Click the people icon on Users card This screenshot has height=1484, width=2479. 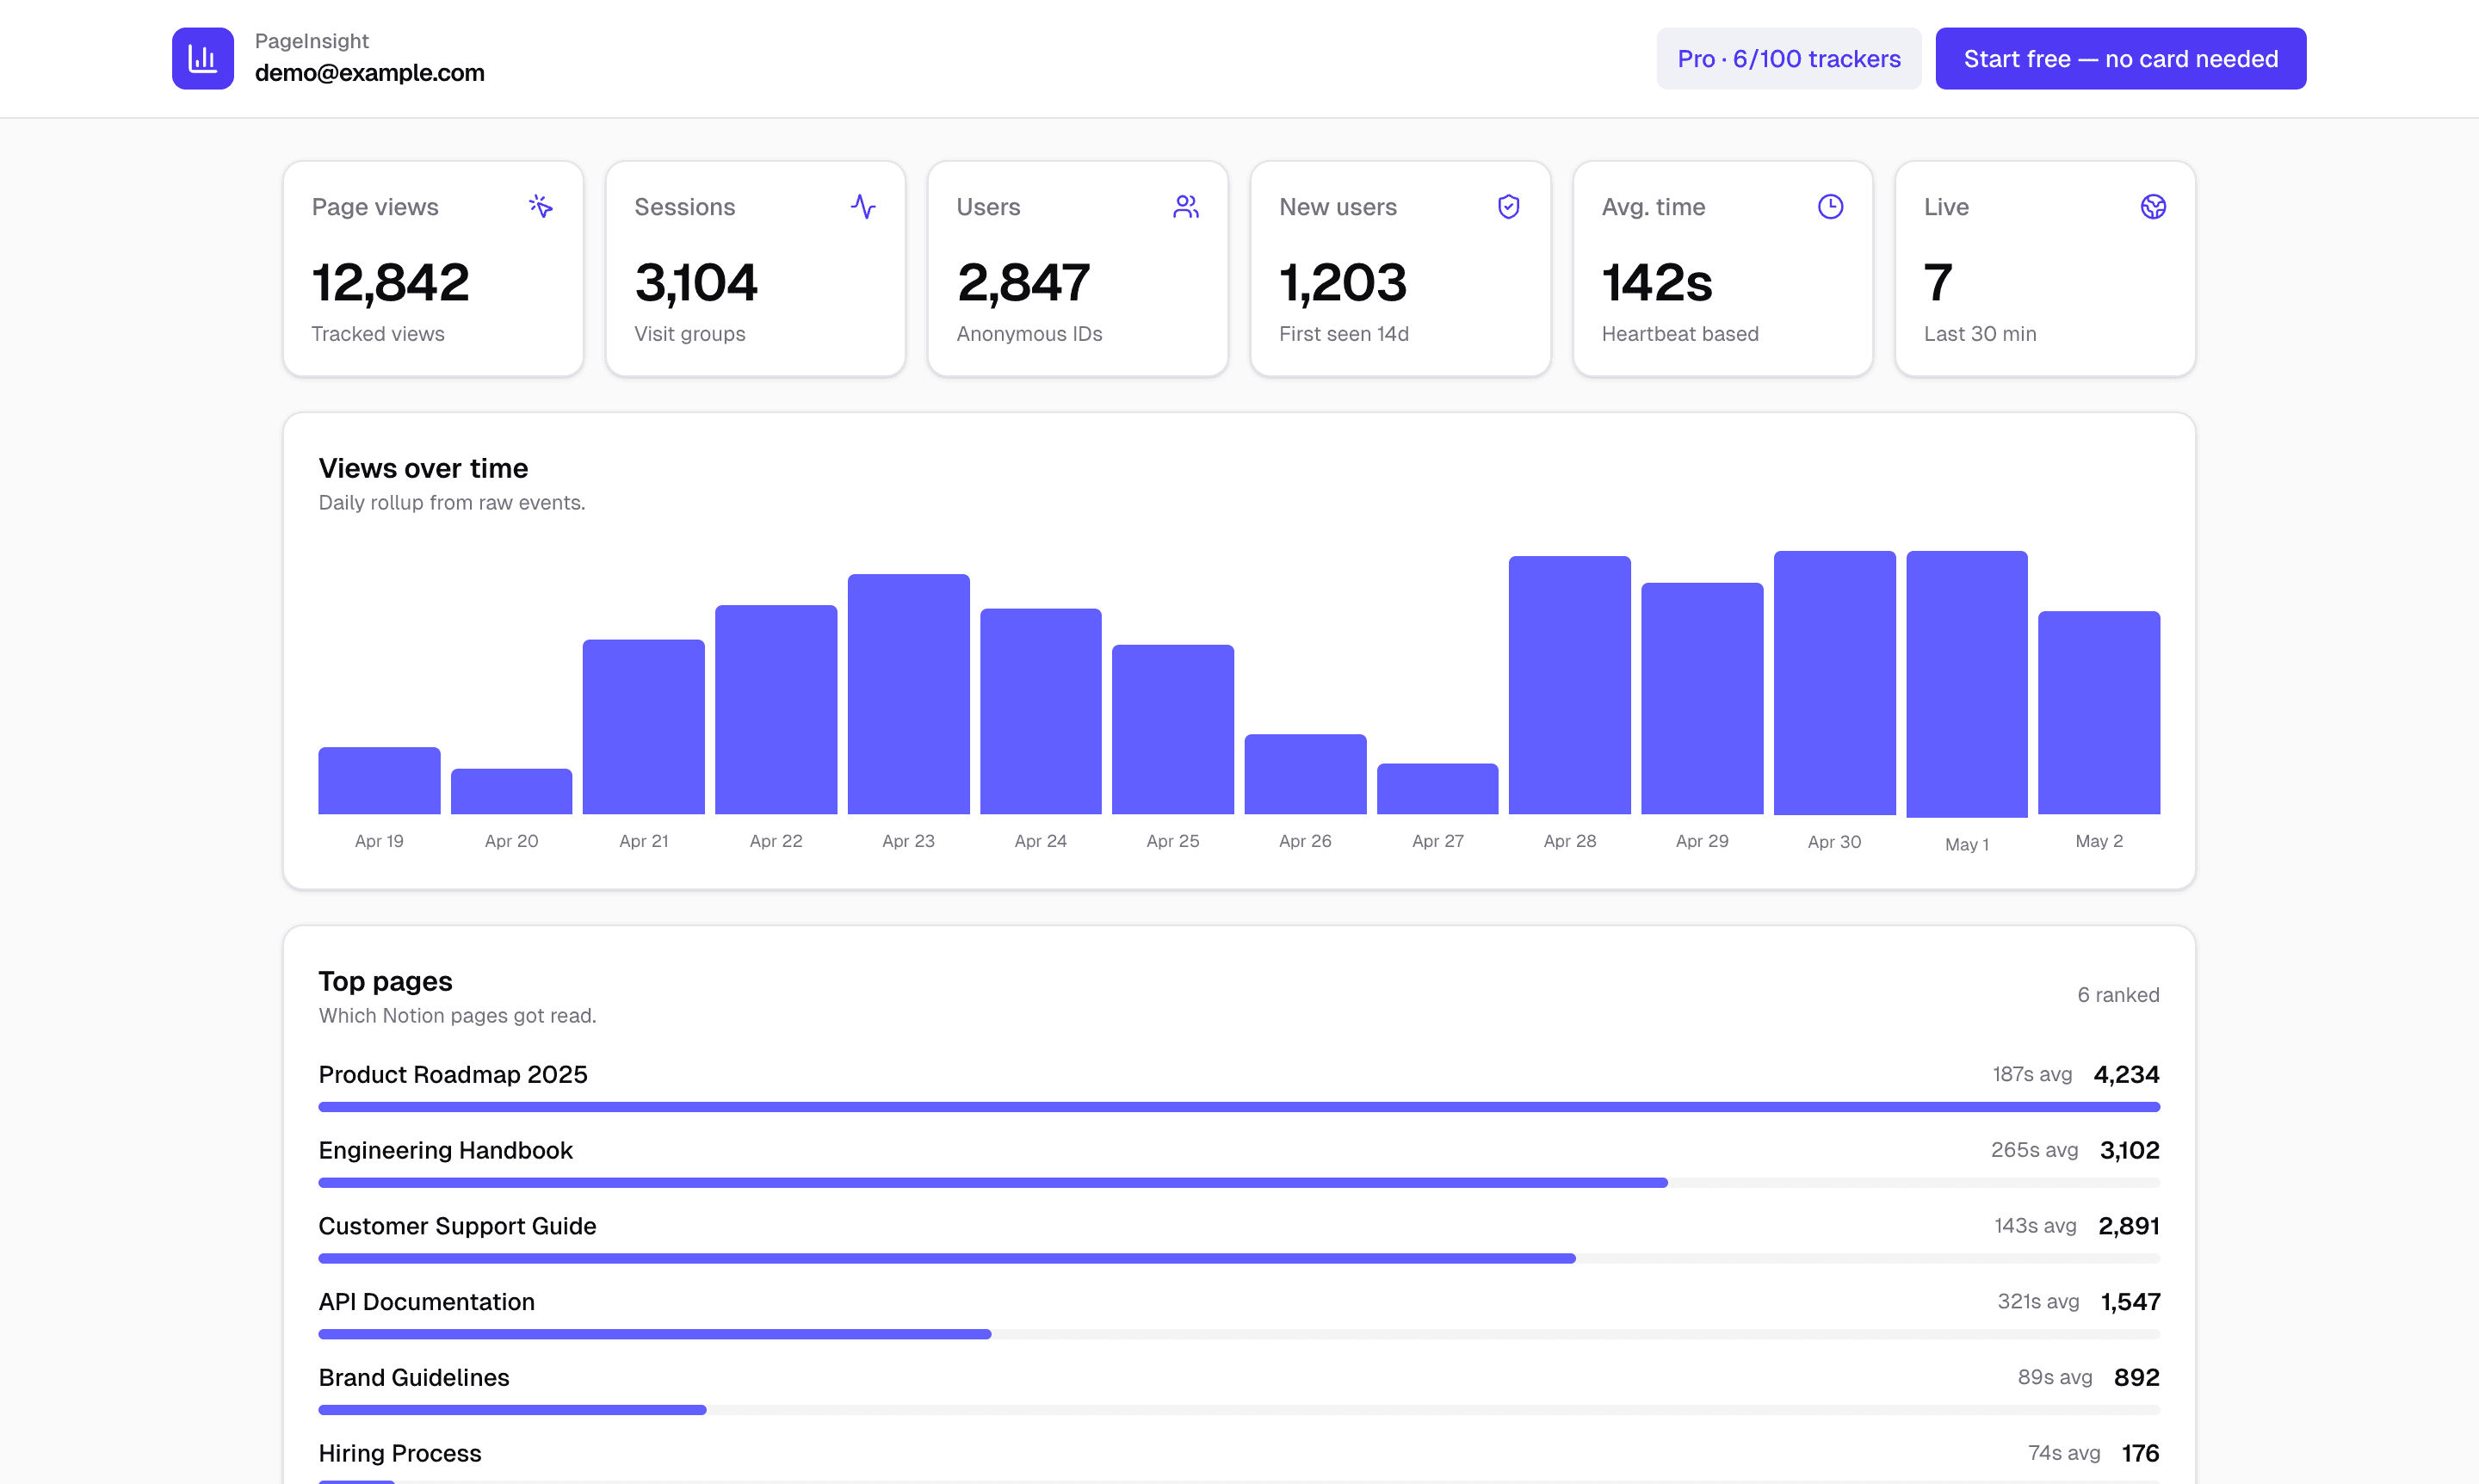(1186, 207)
